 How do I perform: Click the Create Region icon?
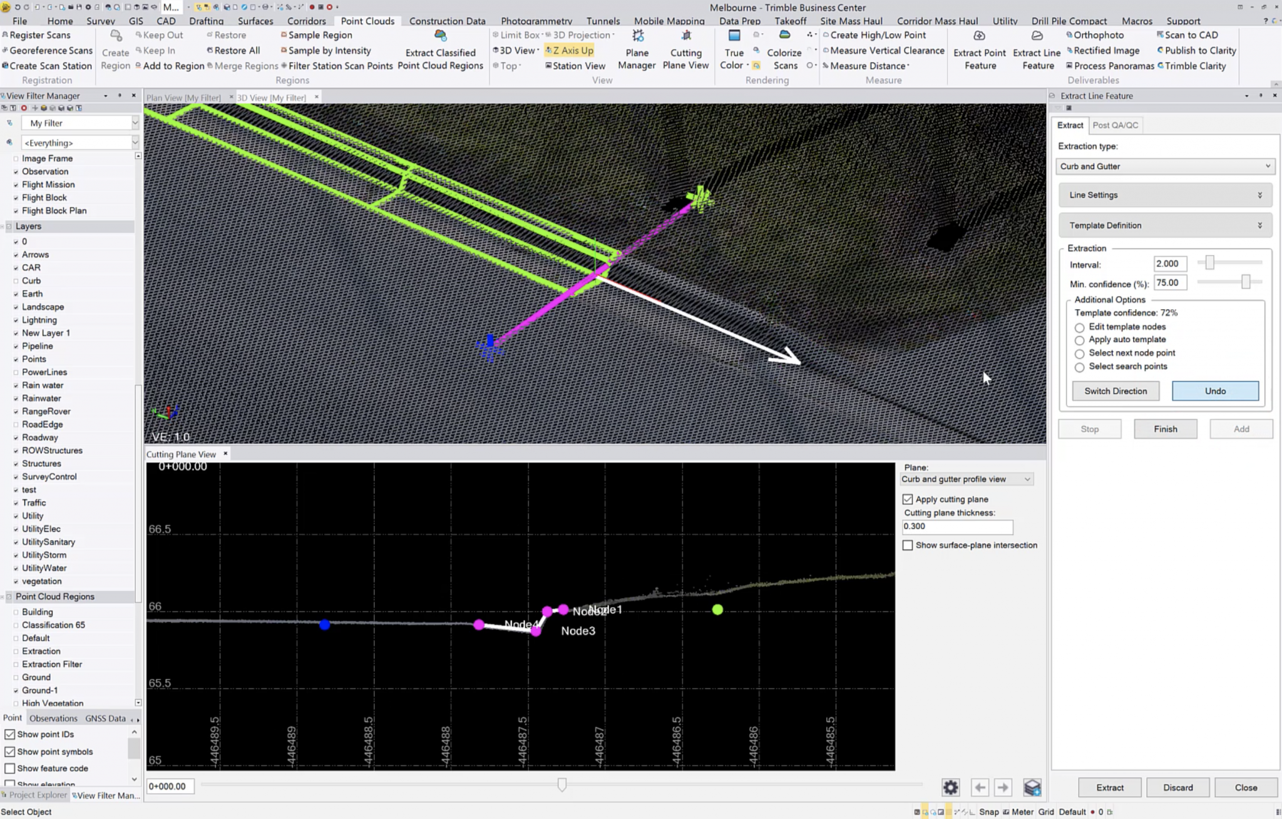[x=116, y=36]
